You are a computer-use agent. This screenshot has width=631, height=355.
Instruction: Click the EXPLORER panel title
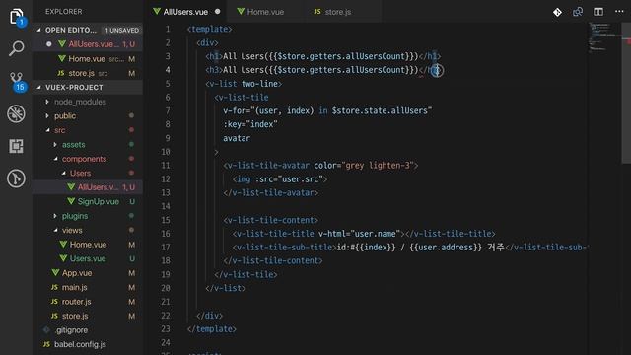tap(63, 12)
